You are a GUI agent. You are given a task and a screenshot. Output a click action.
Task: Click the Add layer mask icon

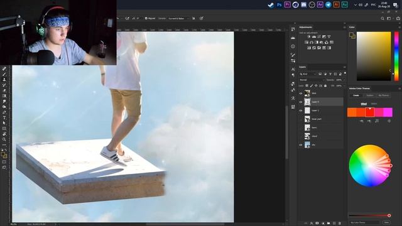(317, 223)
